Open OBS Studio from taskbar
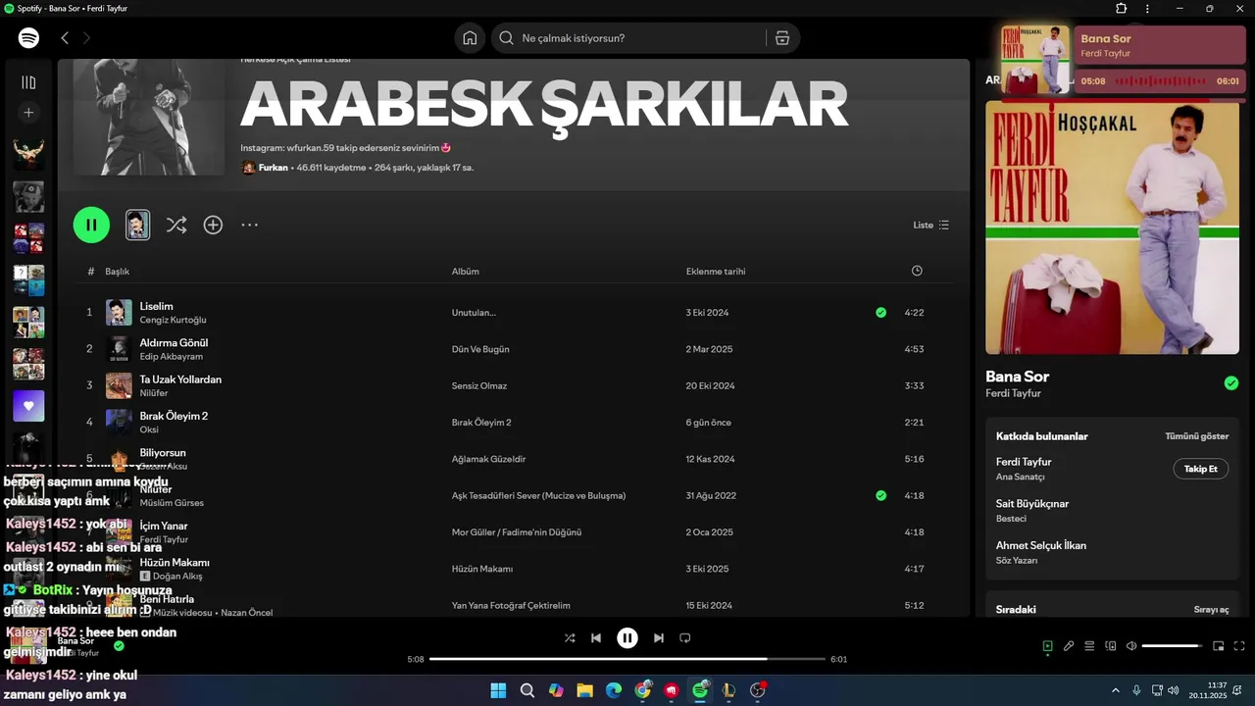Image resolution: width=1255 pixels, height=706 pixels. [x=757, y=690]
